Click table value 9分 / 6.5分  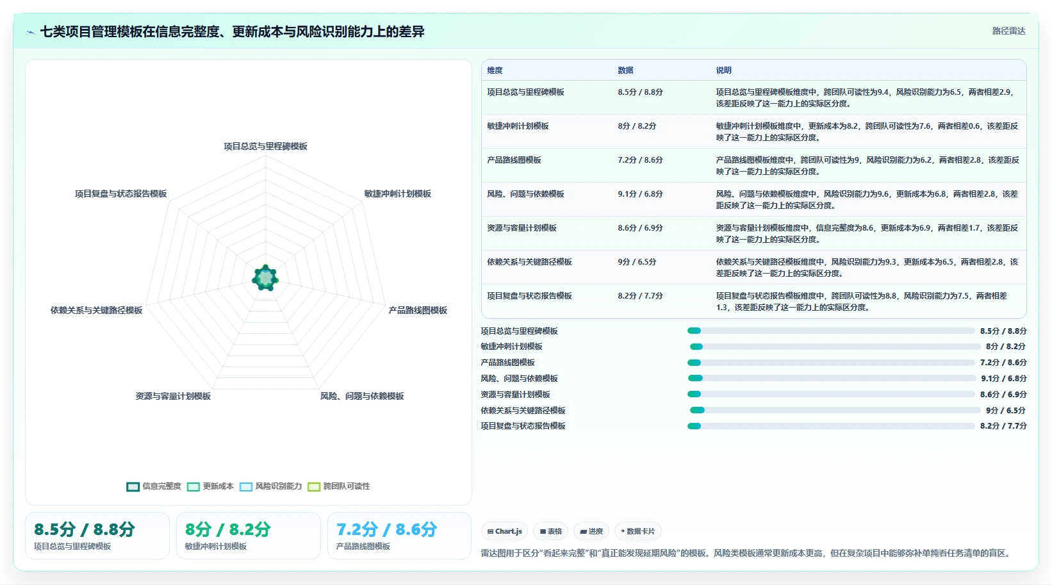coord(637,262)
